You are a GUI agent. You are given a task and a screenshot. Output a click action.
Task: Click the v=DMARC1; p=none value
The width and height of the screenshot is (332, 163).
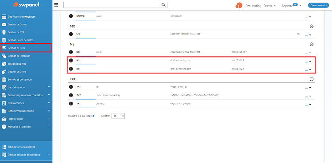[x=181, y=104]
